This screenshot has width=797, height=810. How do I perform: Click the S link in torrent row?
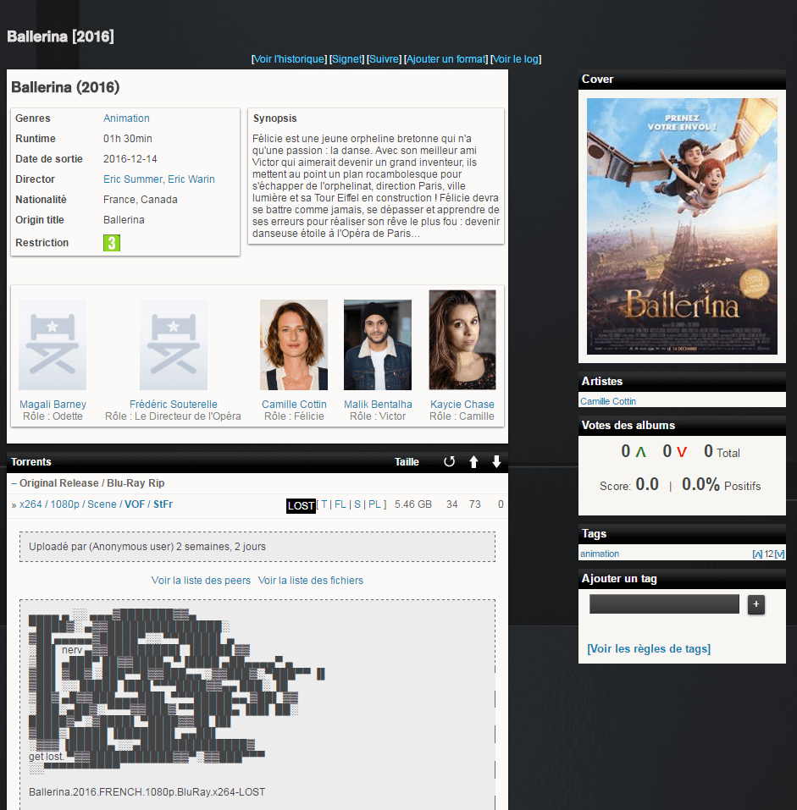[357, 504]
